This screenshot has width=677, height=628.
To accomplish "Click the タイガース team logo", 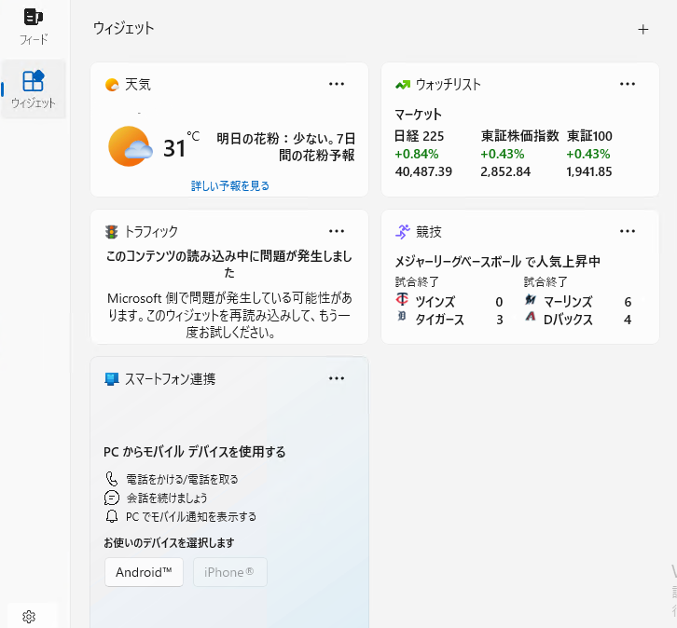I will [402, 316].
